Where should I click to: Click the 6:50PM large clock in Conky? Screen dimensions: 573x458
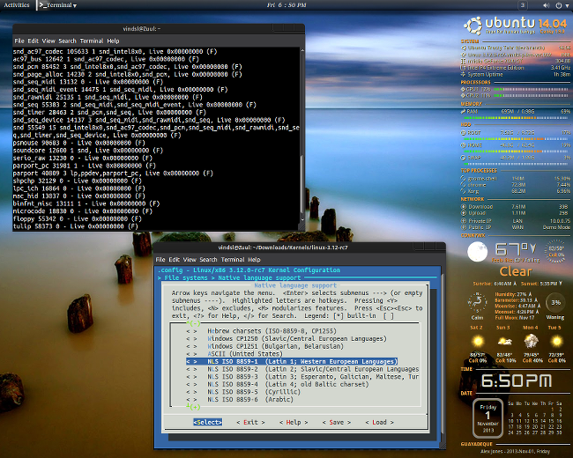click(x=517, y=380)
